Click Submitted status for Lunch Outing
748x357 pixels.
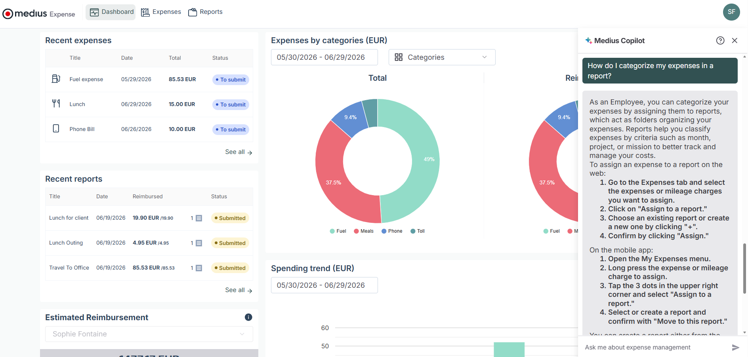tap(230, 243)
